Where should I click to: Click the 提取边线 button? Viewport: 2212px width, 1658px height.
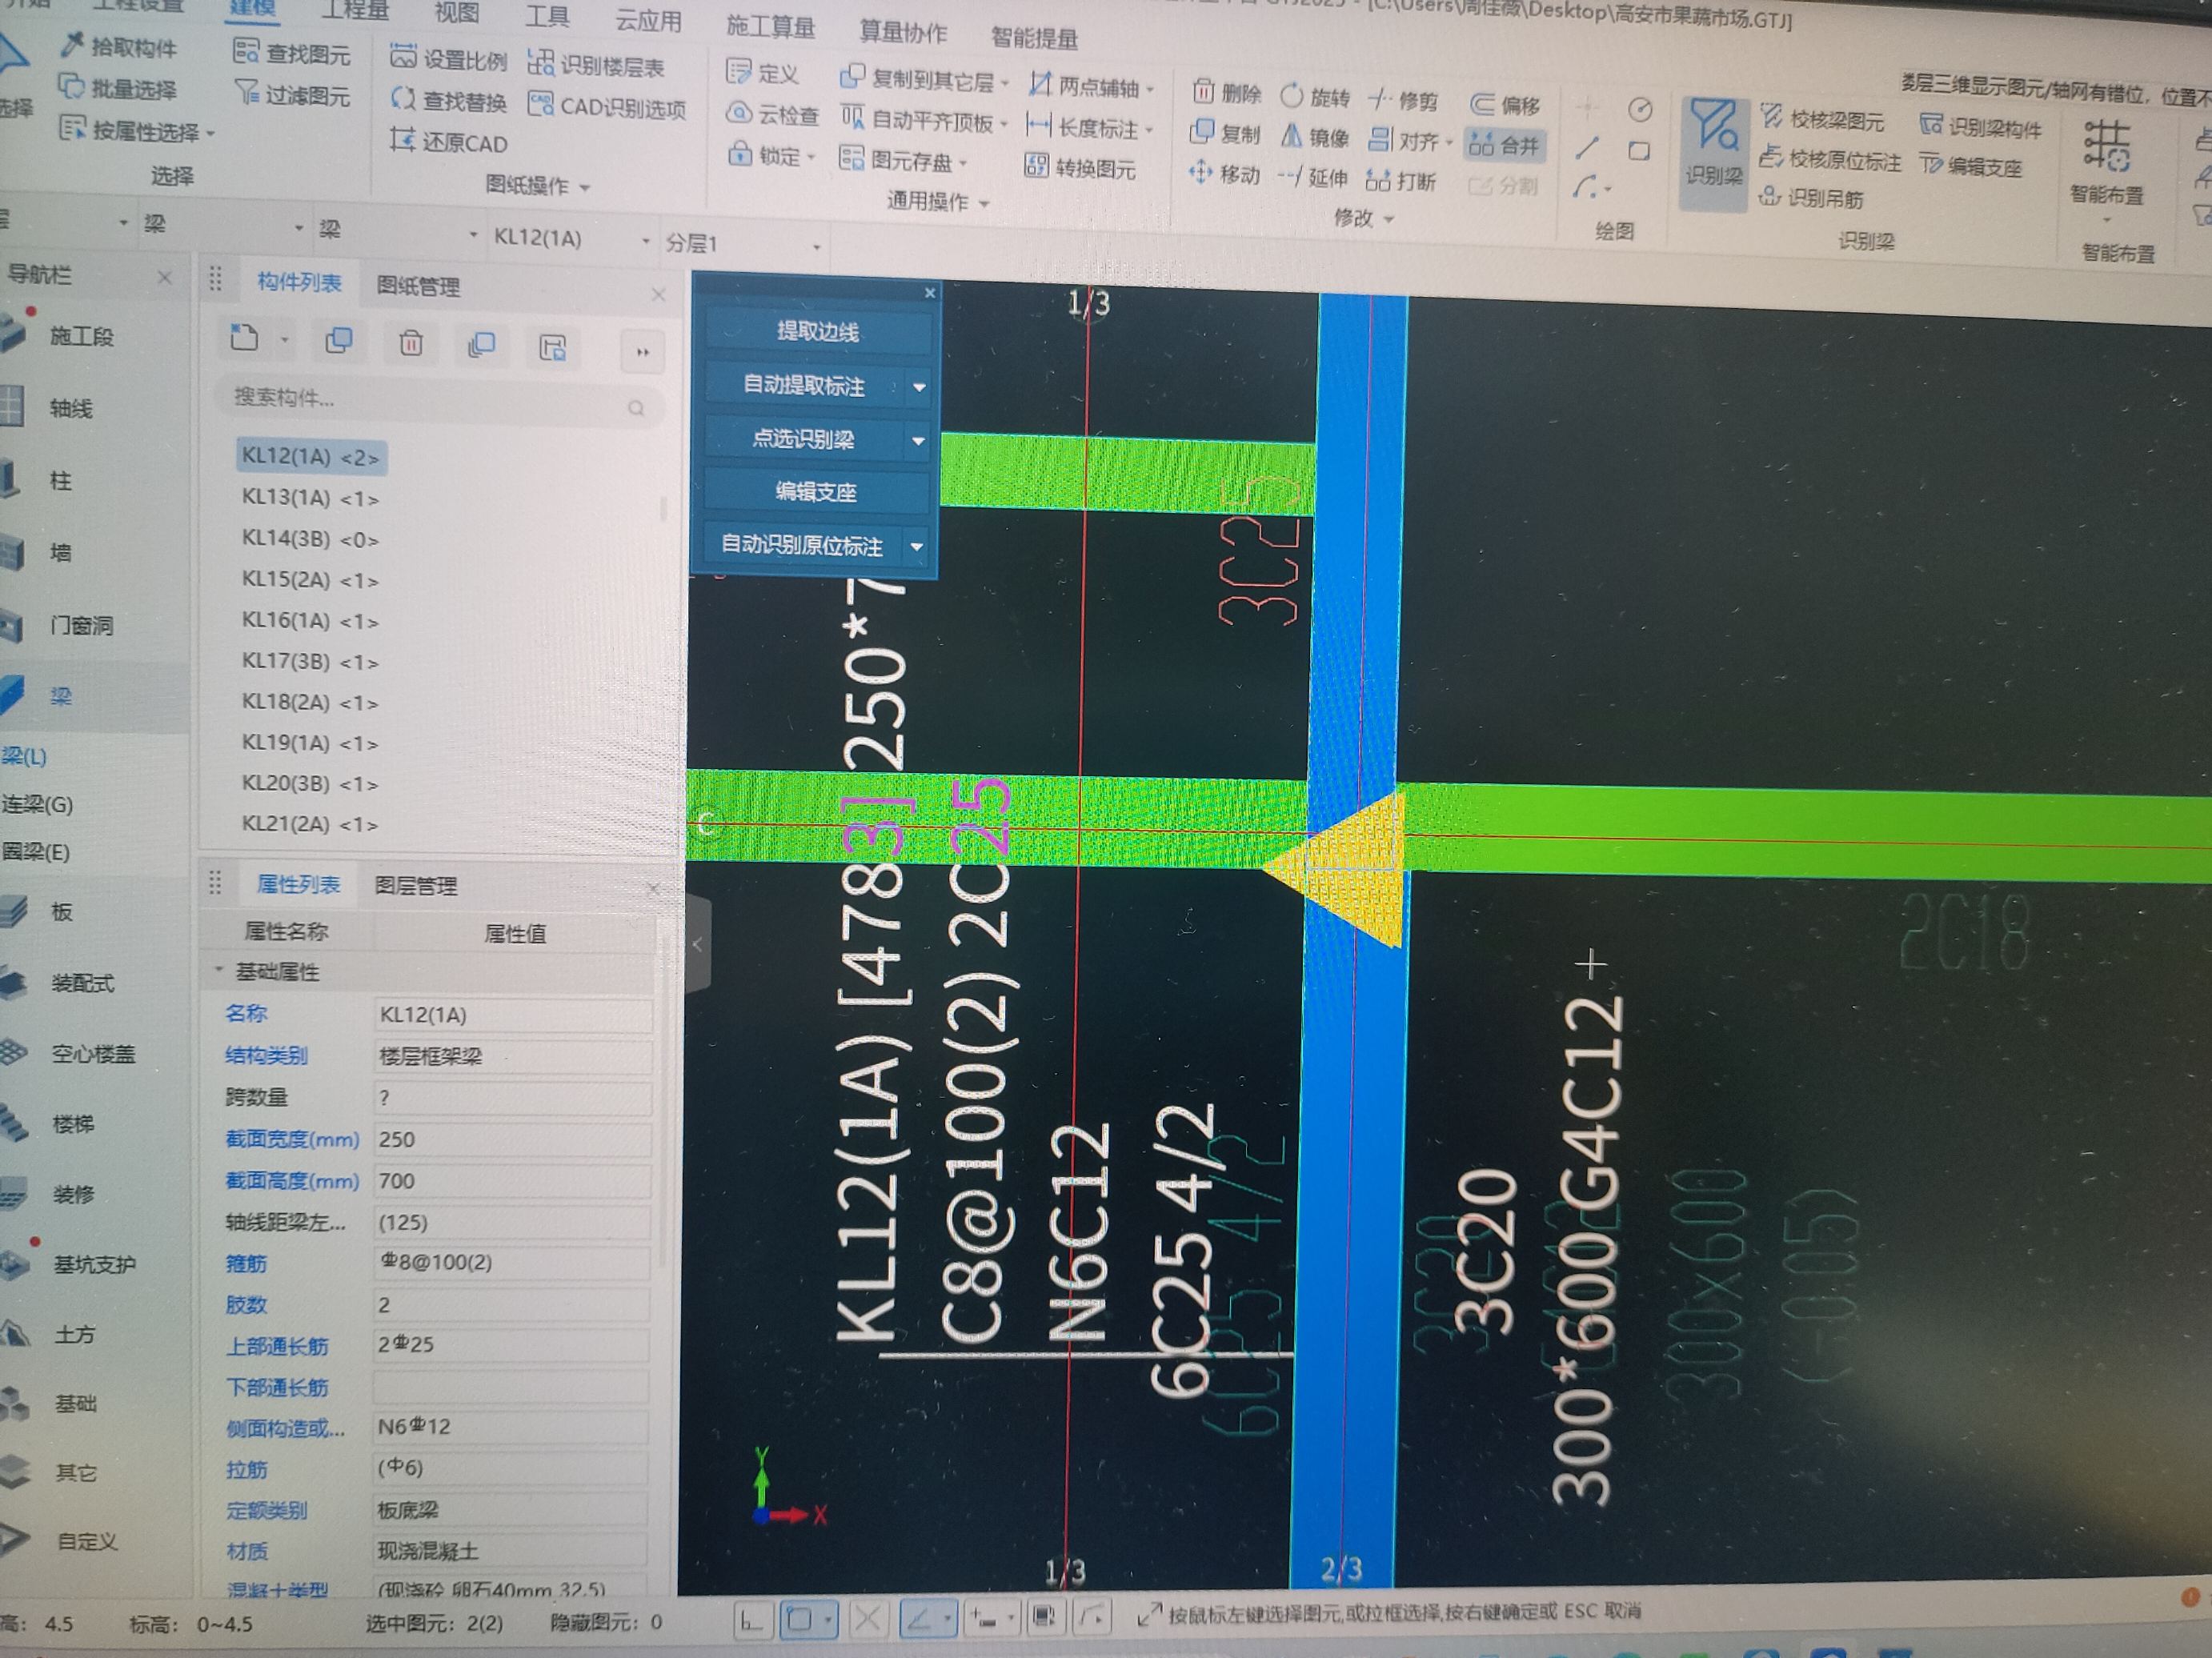coord(817,332)
